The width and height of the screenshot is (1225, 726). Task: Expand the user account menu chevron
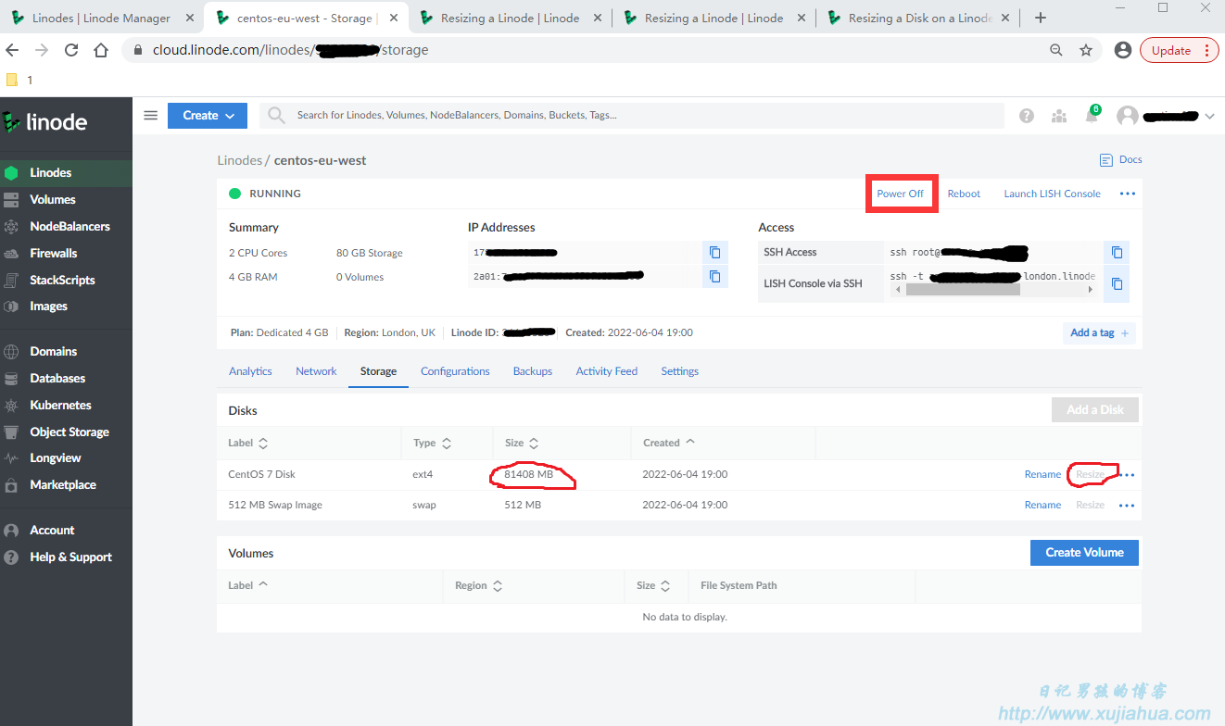coord(1209,117)
